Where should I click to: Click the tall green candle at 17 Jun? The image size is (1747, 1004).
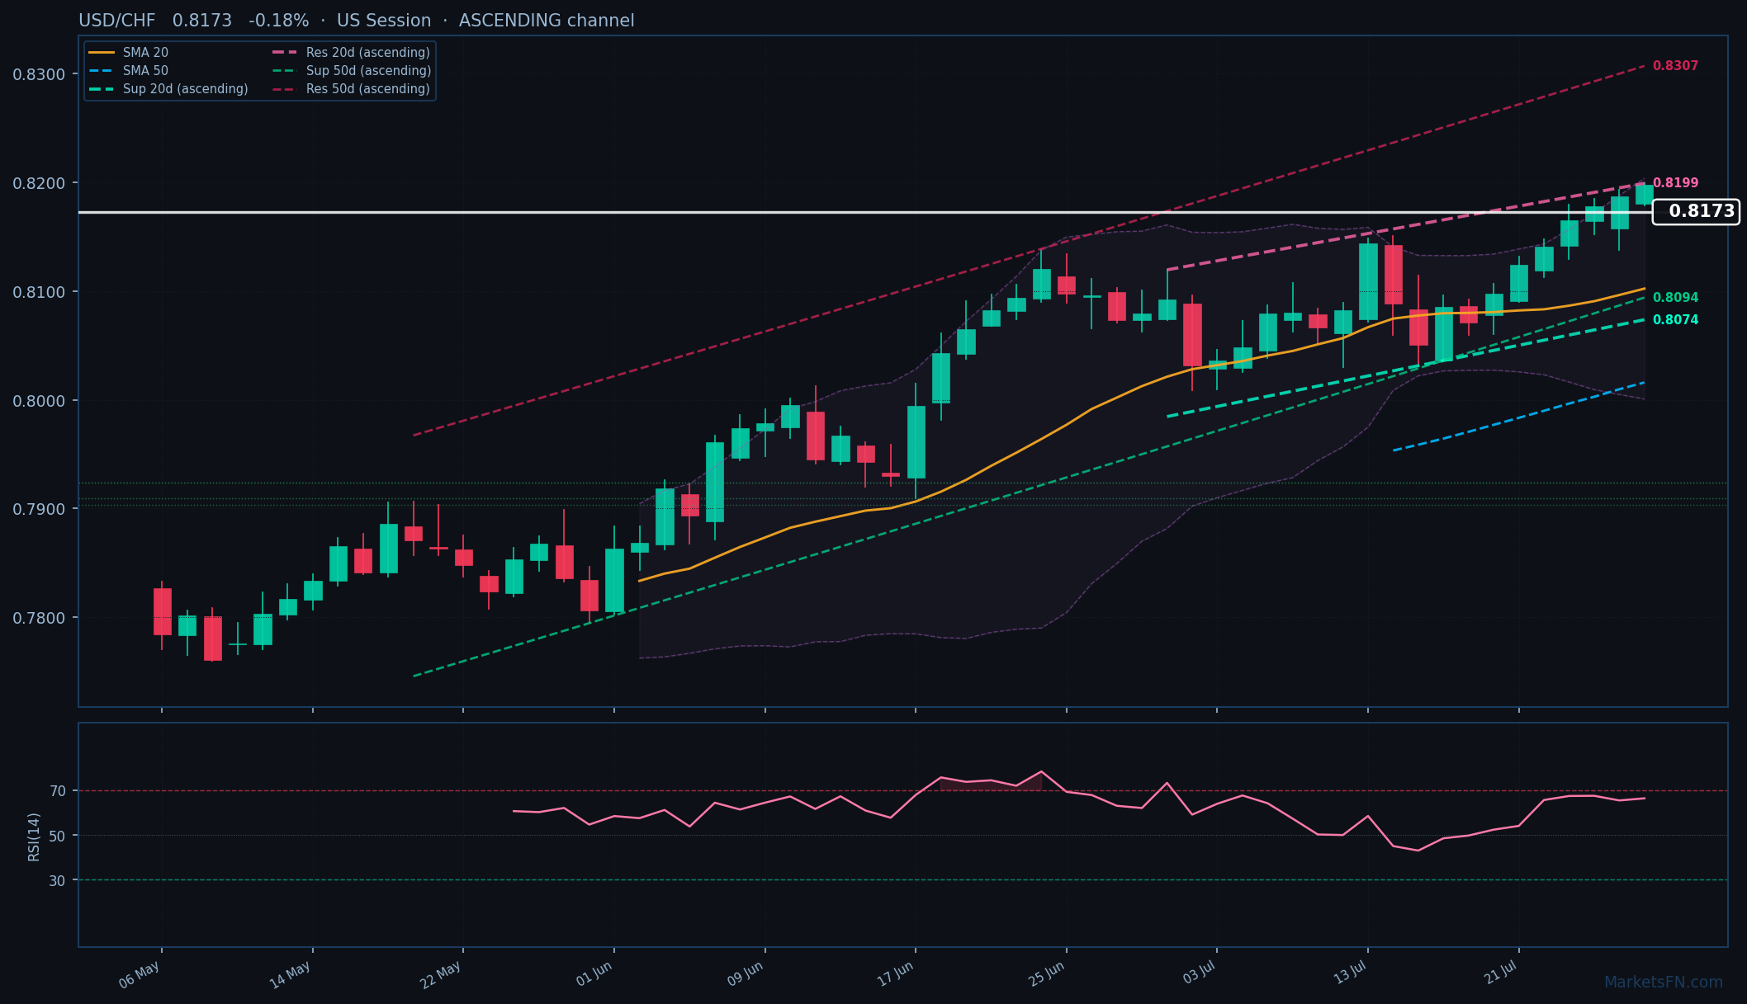pos(916,442)
